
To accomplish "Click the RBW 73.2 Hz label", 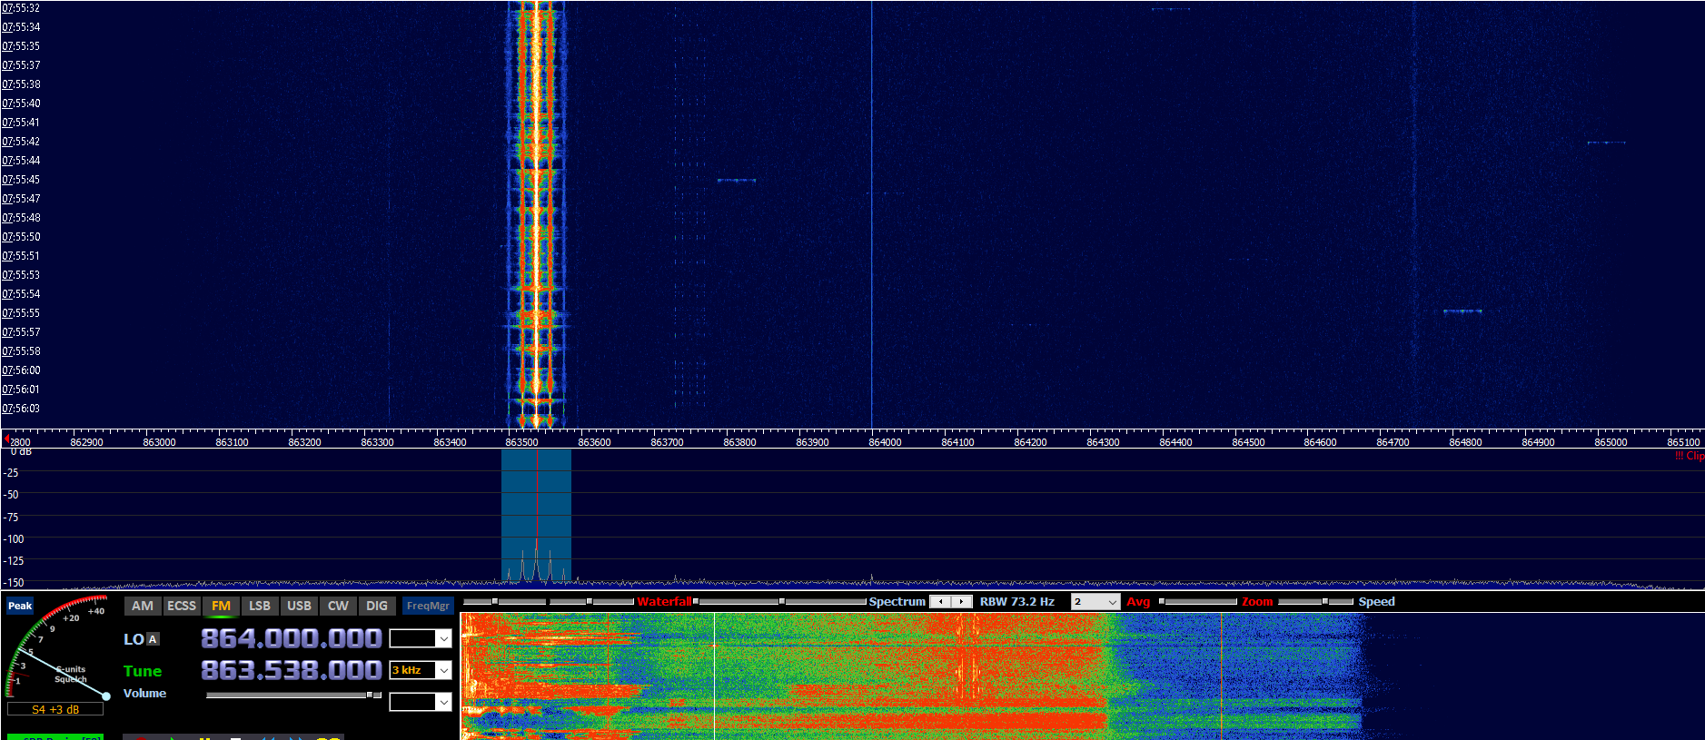I will point(1016,602).
